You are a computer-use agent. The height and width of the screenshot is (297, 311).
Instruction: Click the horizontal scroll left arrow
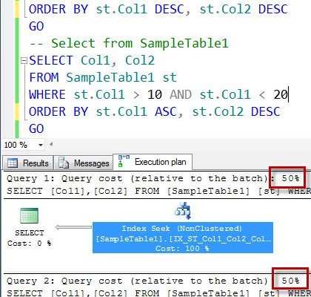tap(51, 144)
